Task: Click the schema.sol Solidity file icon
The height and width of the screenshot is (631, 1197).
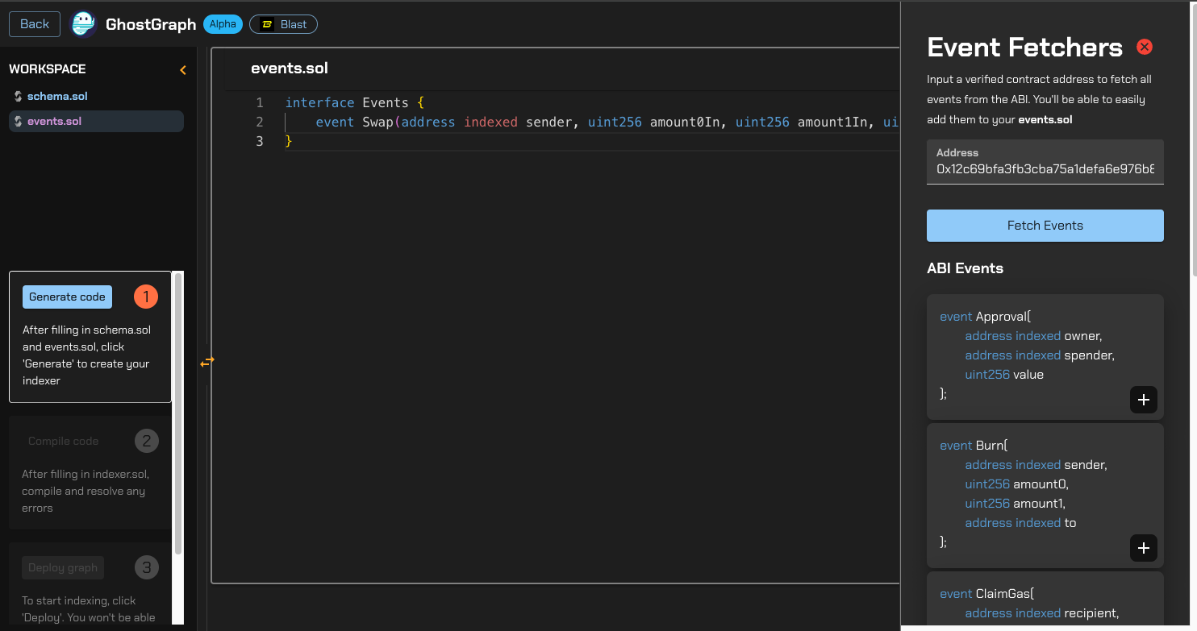Action: [x=17, y=96]
